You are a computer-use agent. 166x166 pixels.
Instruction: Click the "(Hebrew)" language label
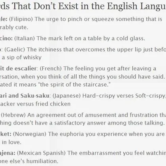pyautogui.click(x=13, y=115)
